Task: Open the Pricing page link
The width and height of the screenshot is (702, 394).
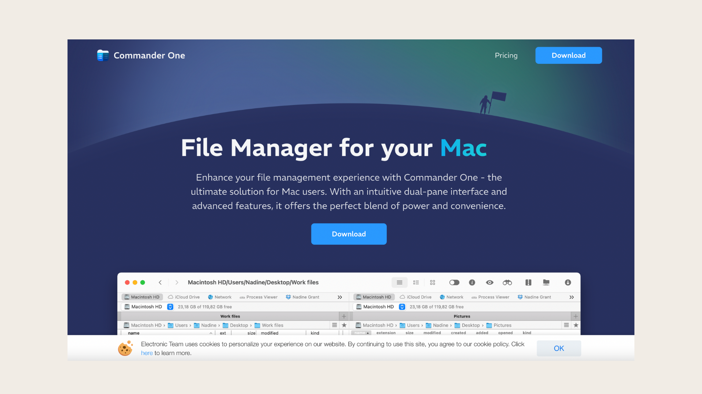Action: coord(506,55)
